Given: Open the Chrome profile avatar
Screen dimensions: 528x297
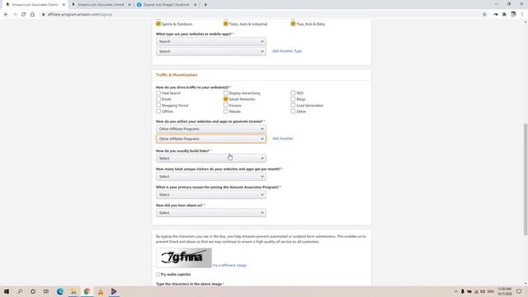Looking at the screenshot, I should (513, 15).
